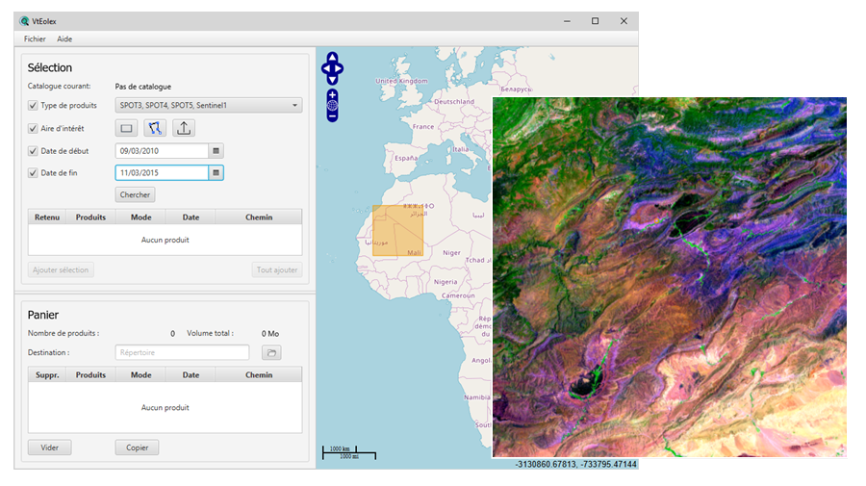Viewport: 866px width, 486px height.
Task: Click the France map label
Action: coord(423,126)
